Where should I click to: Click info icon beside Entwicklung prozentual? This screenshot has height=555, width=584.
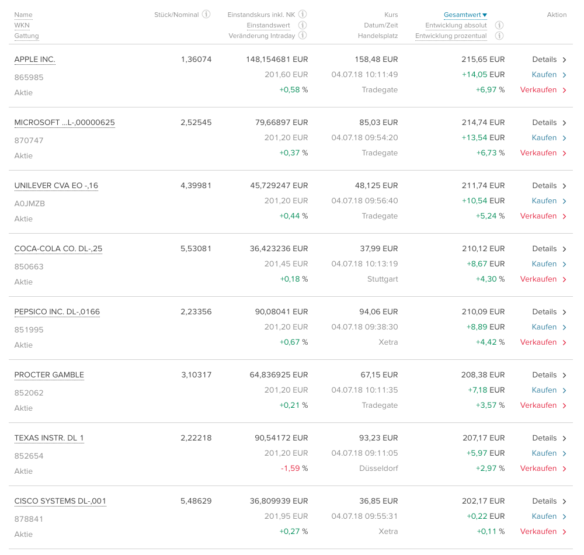coord(499,36)
